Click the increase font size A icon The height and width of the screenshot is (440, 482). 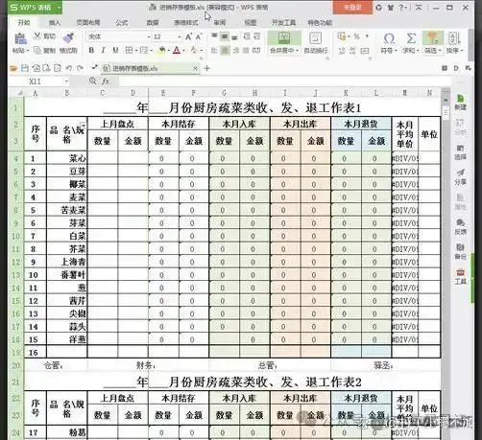click(x=188, y=36)
